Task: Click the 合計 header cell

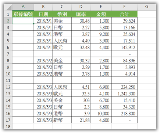Action: (124, 14)
